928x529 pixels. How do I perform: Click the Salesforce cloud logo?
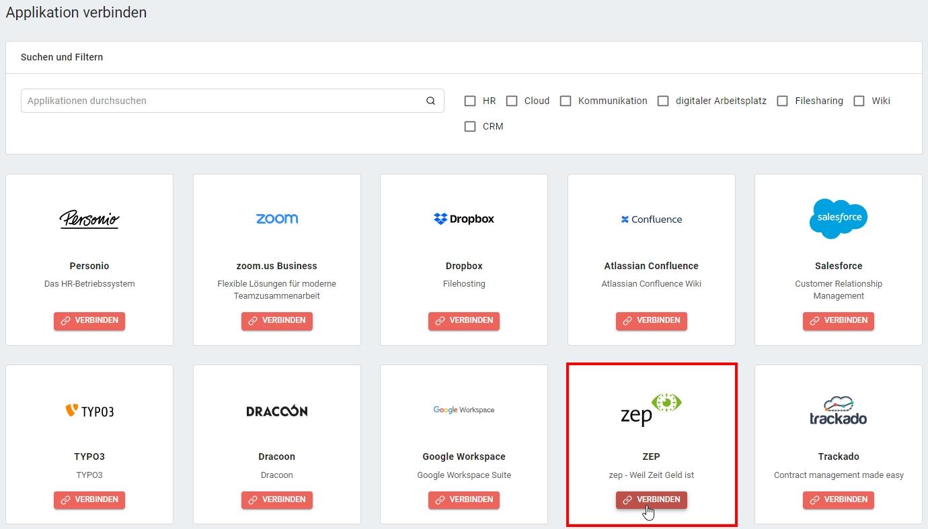pyautogui.click(x=839, y=218)
